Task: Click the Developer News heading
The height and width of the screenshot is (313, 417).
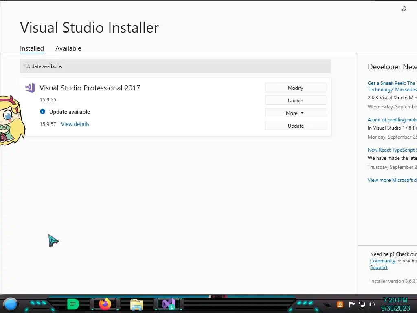Action: pyautogui.click(x=392, y=66)
